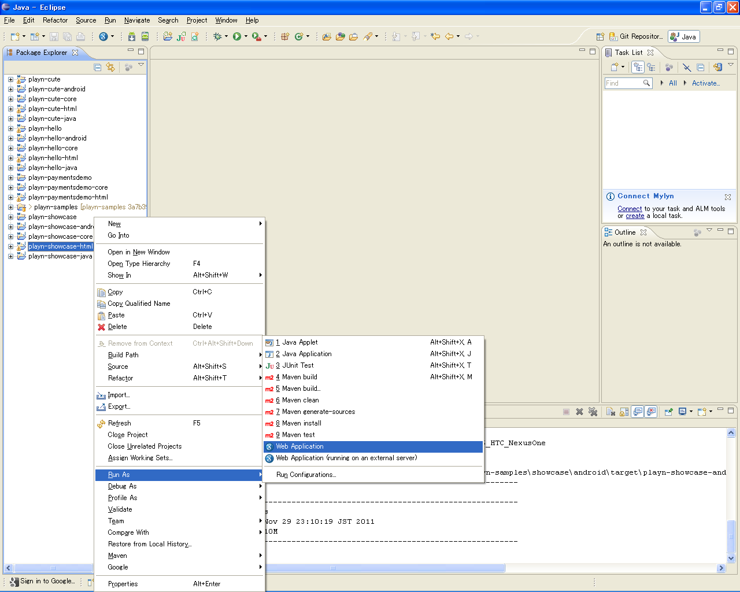Click Collapse All in Package Explorer
This screenshot has height=592, width=740.
tap(98, 67)
